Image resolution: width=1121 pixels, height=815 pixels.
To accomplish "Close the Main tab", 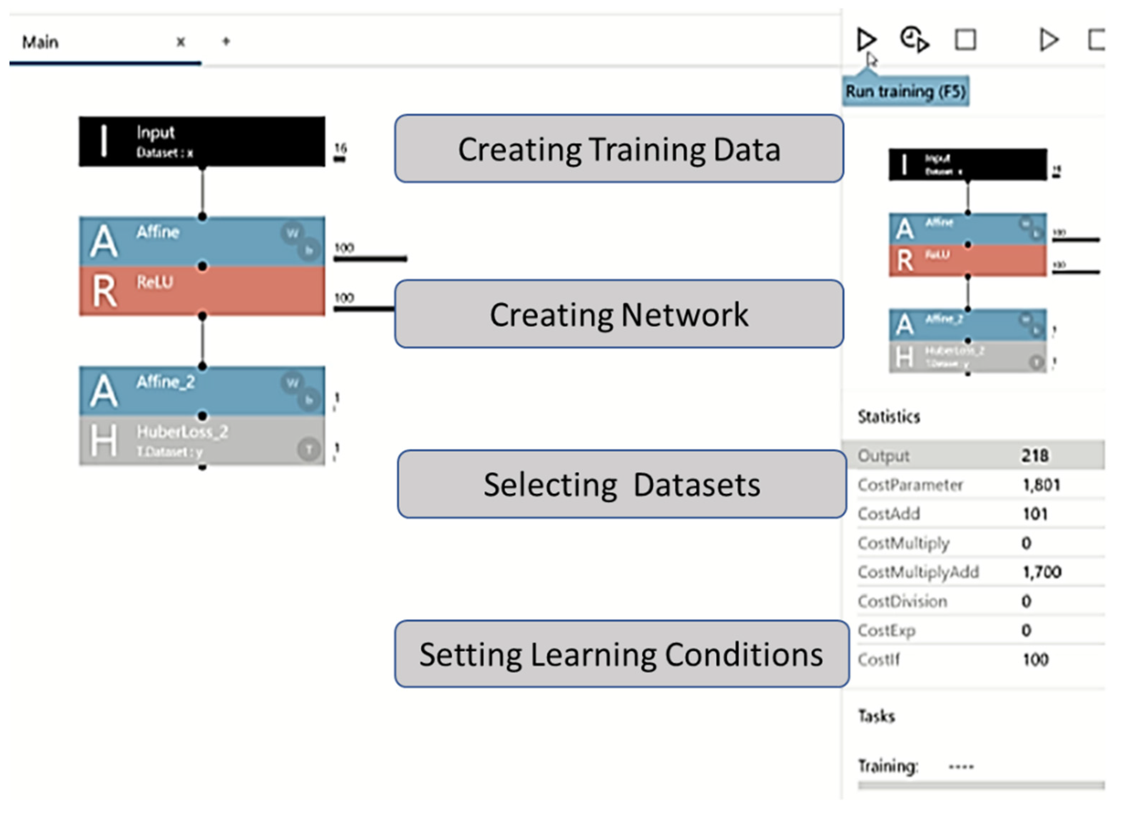I will point(181,42).
